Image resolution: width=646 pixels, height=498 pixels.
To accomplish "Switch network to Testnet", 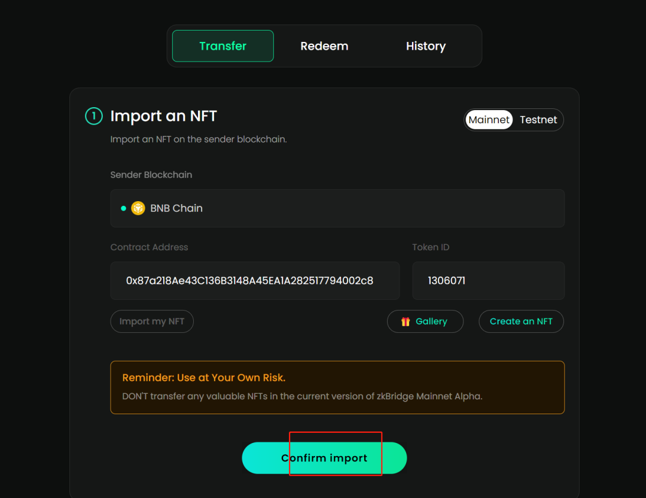I will pyautogui.click(x=538, y=120).
